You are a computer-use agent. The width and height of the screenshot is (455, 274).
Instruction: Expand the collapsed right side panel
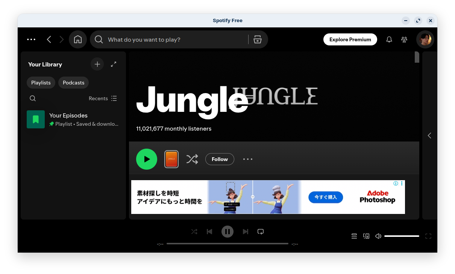click(x=429, y=135)
